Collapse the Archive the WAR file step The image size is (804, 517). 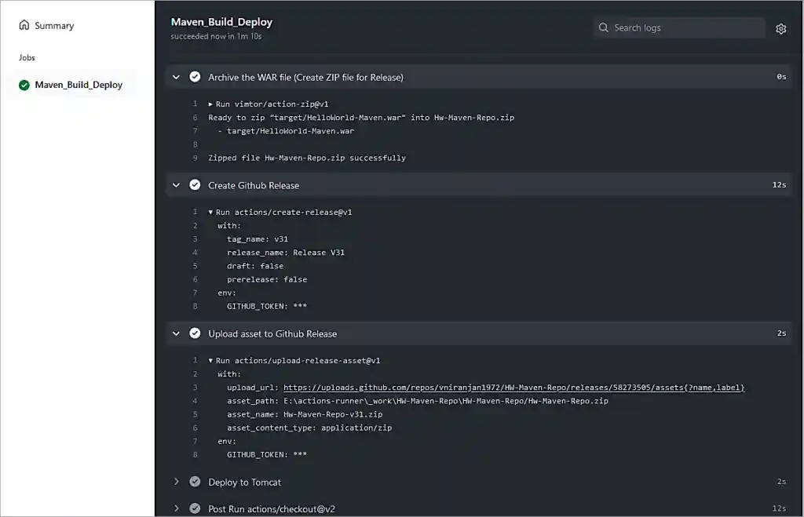coord(176,77)
